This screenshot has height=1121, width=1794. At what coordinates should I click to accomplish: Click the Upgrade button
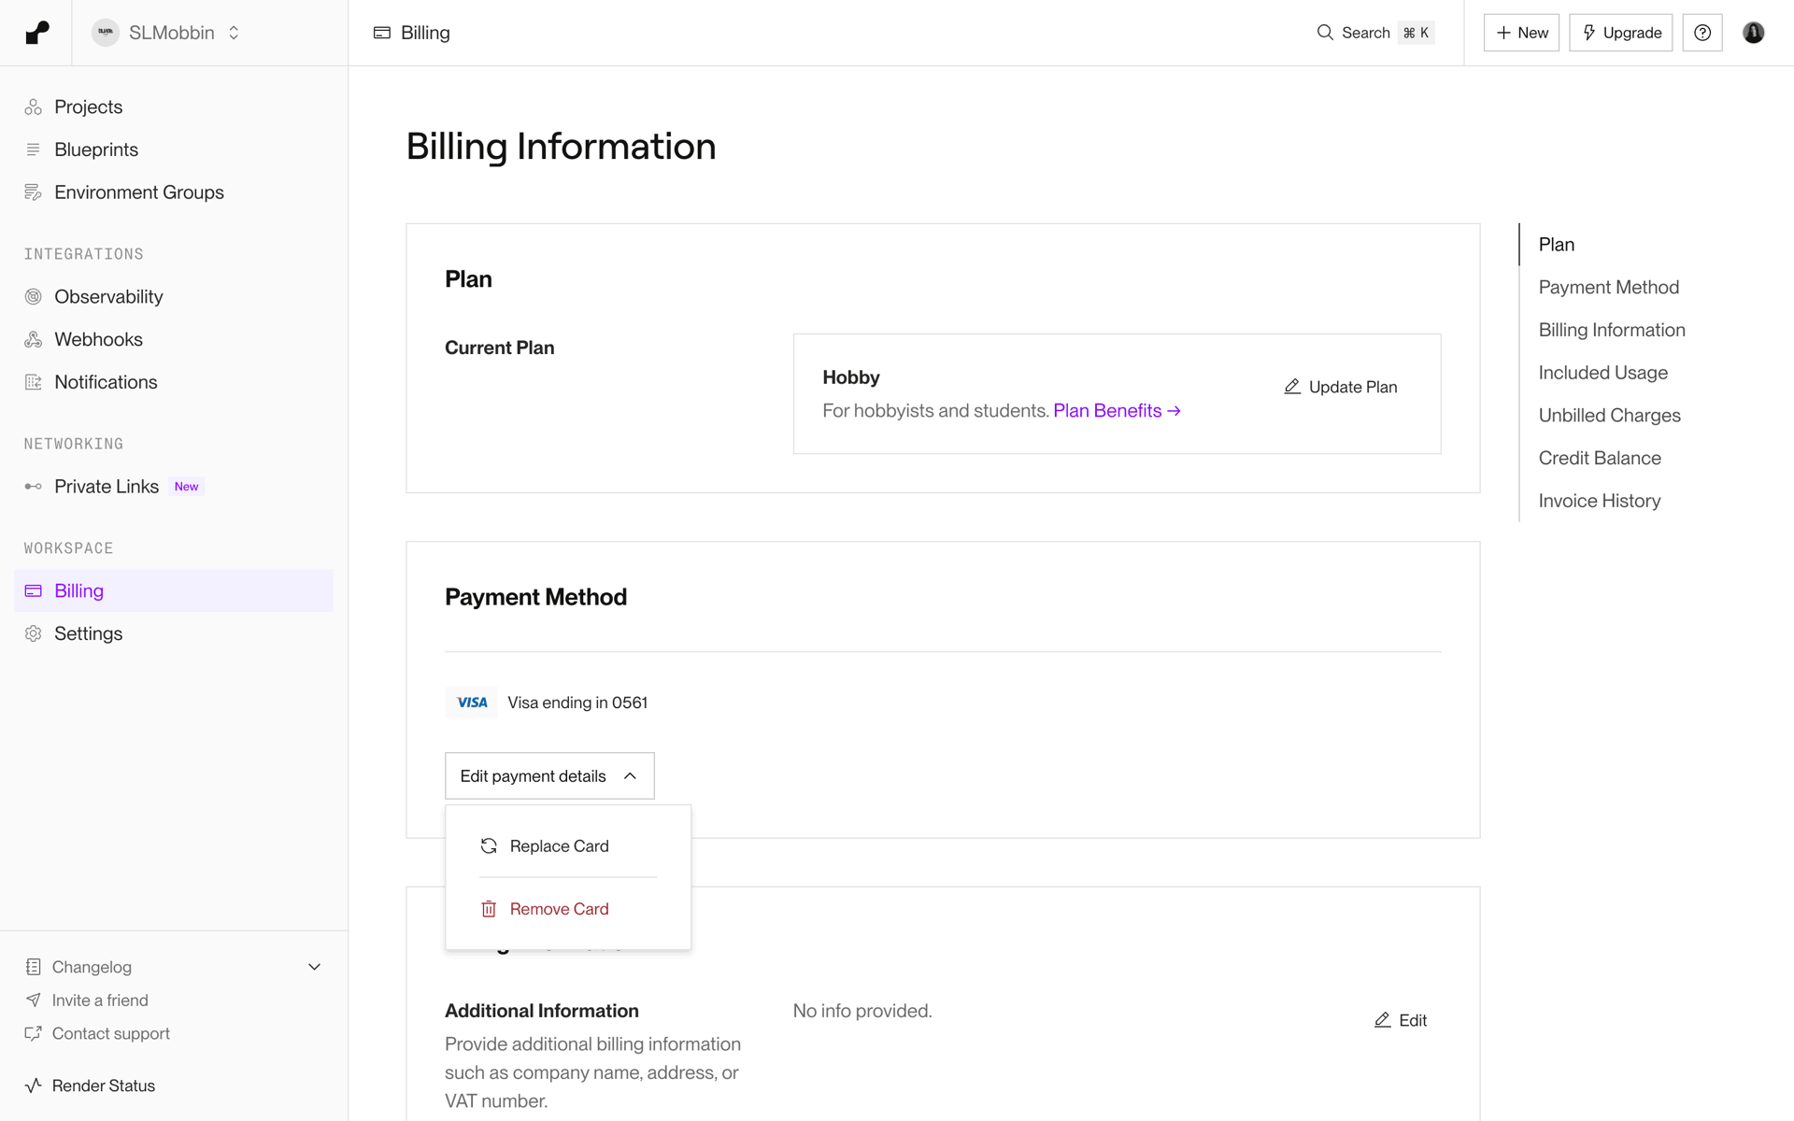point(1620,33)
